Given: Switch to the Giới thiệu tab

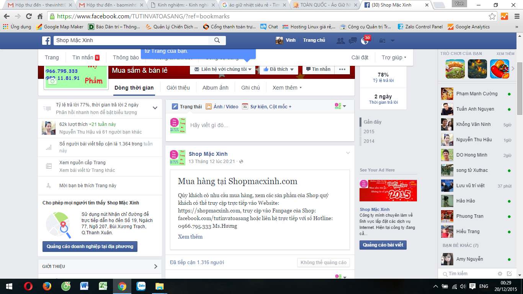Looking at the screenshot, I should click(178, 88).
